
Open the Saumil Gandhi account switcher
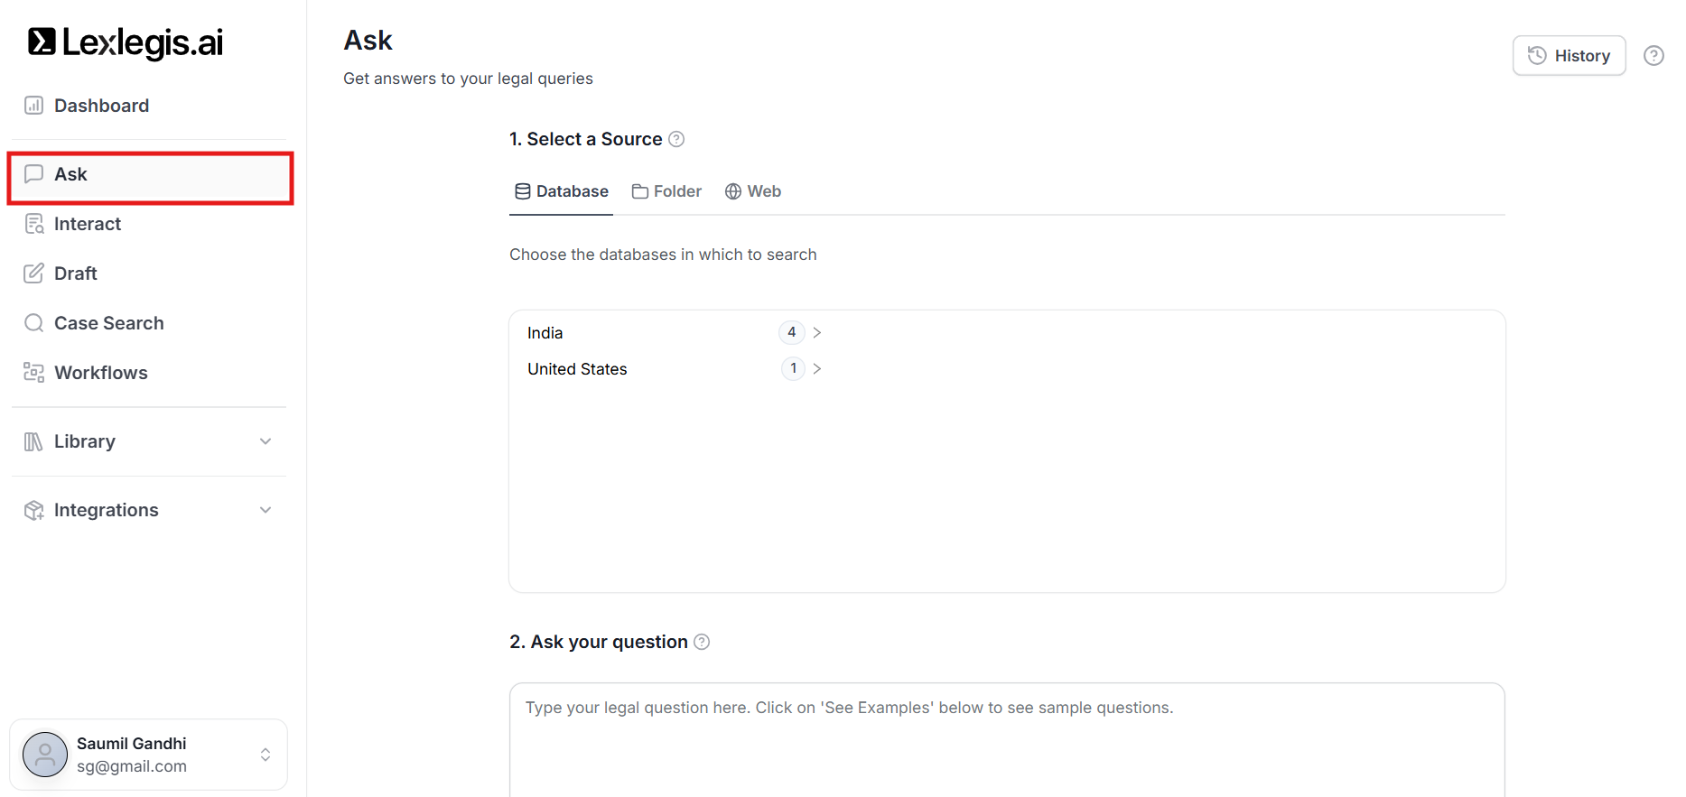265,755
